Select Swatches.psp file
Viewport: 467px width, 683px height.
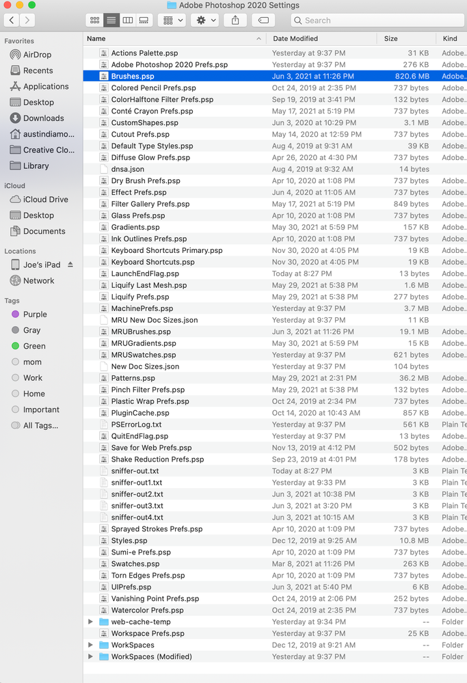[x=275, y=564]
